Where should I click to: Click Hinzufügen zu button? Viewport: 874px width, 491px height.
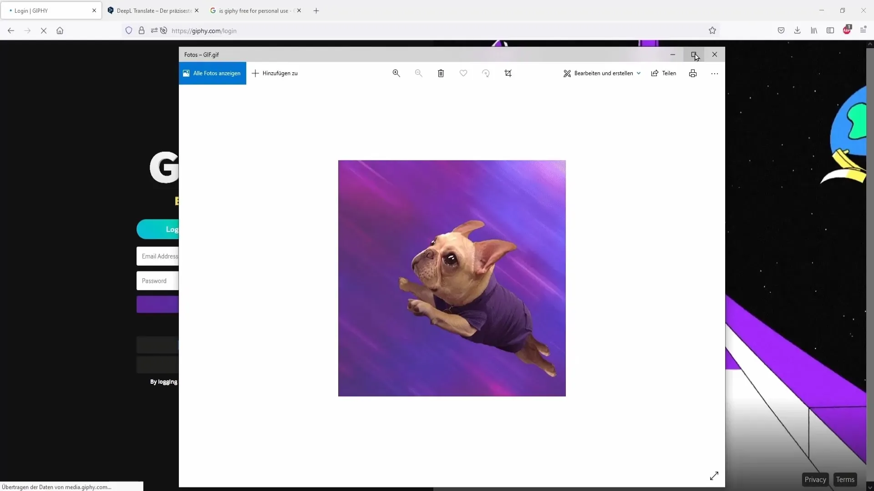pyautogui.click(x=275, y=73)
